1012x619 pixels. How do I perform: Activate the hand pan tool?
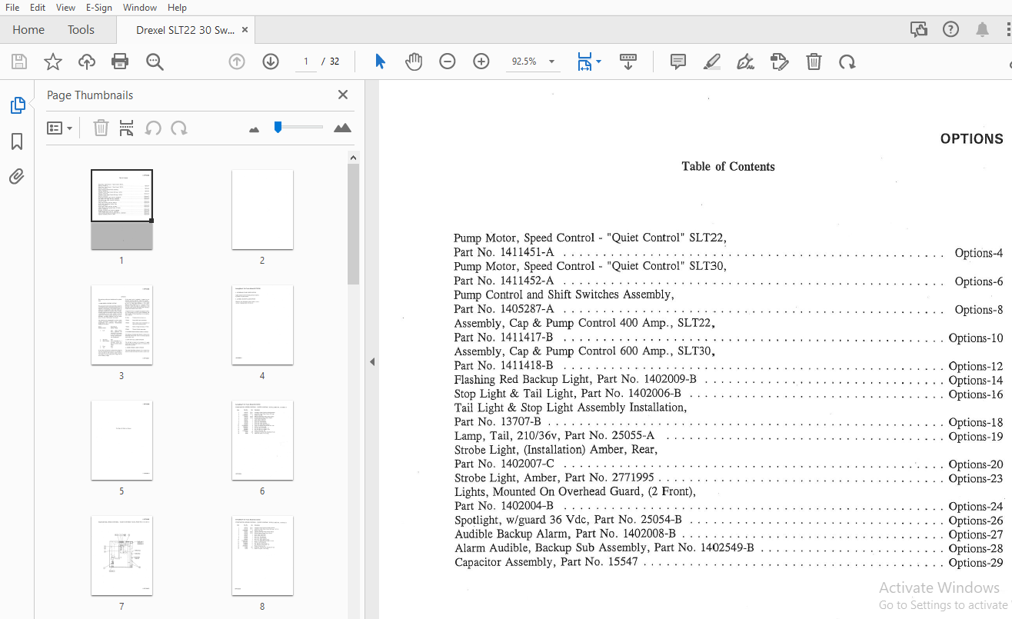coord(414,62)
